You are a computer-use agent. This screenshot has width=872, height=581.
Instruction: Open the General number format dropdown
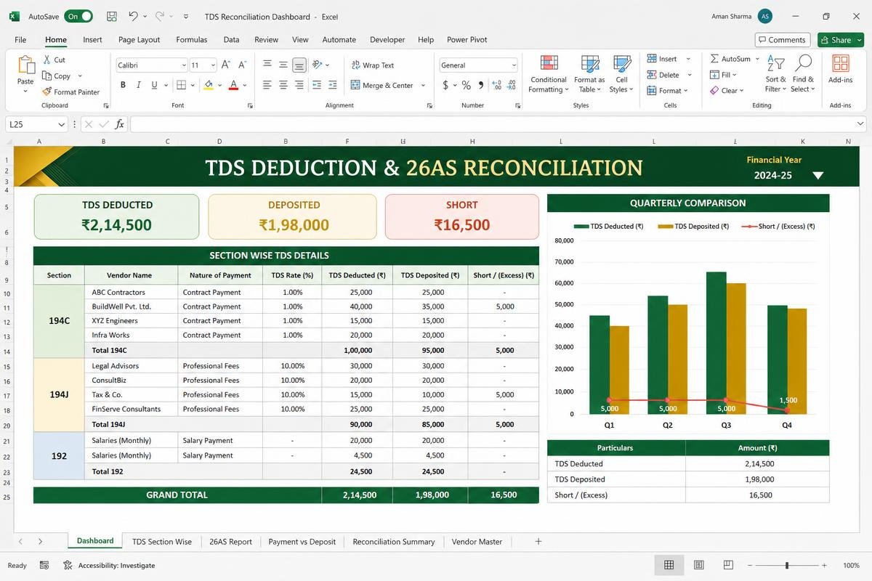click(514, 65)
